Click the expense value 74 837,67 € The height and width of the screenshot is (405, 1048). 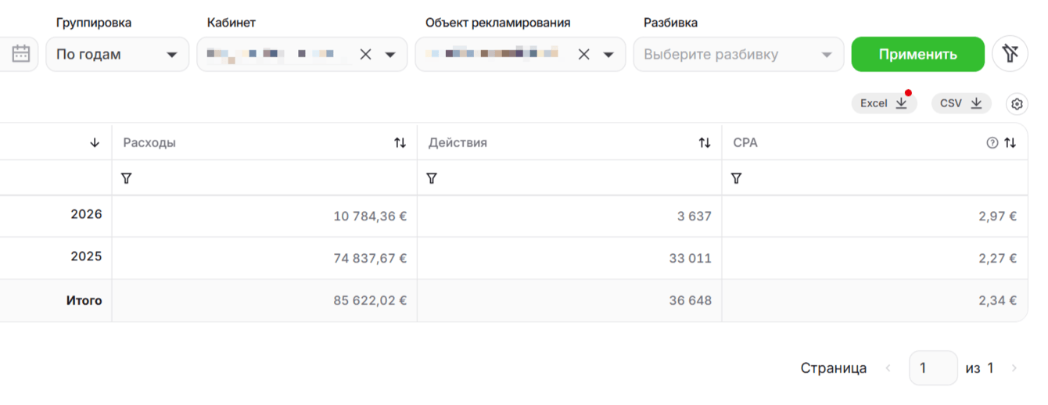click(x=370, y=258)
